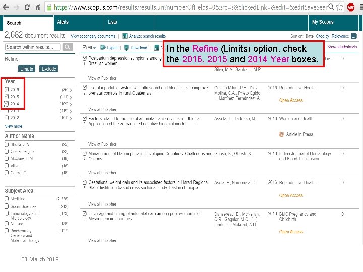Uncheck the 2015 year box

(7, 97)
